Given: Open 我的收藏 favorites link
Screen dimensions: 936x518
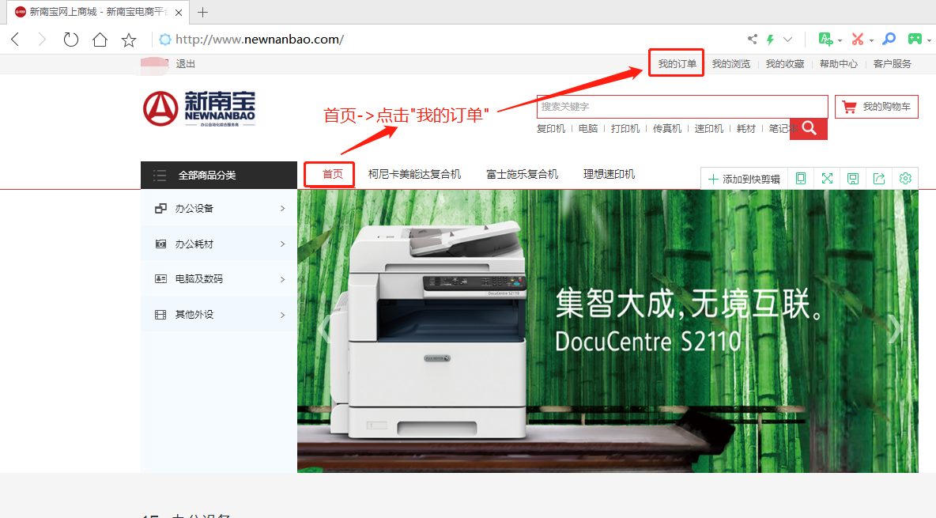Looking at the screenshot, I should click(784, 64).
